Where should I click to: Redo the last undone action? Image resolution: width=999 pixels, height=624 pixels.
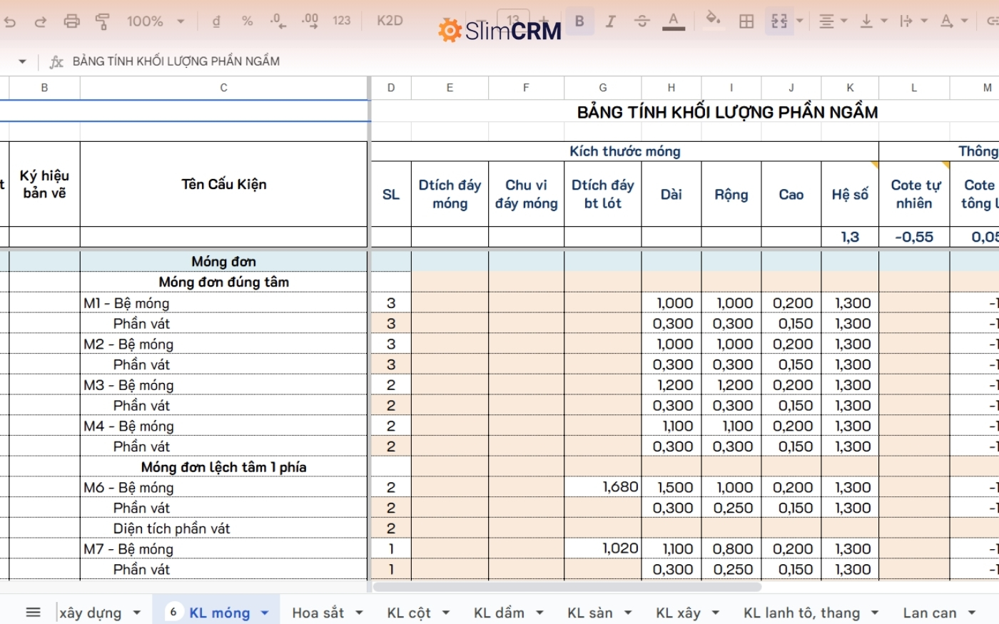41,21
